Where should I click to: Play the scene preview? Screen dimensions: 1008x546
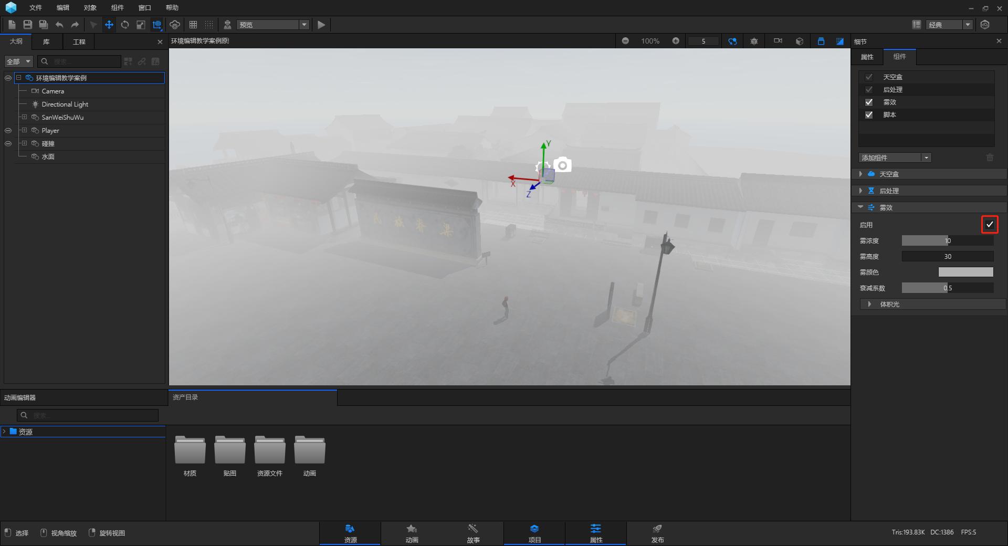pyautogui.click(x=321, y=25)
